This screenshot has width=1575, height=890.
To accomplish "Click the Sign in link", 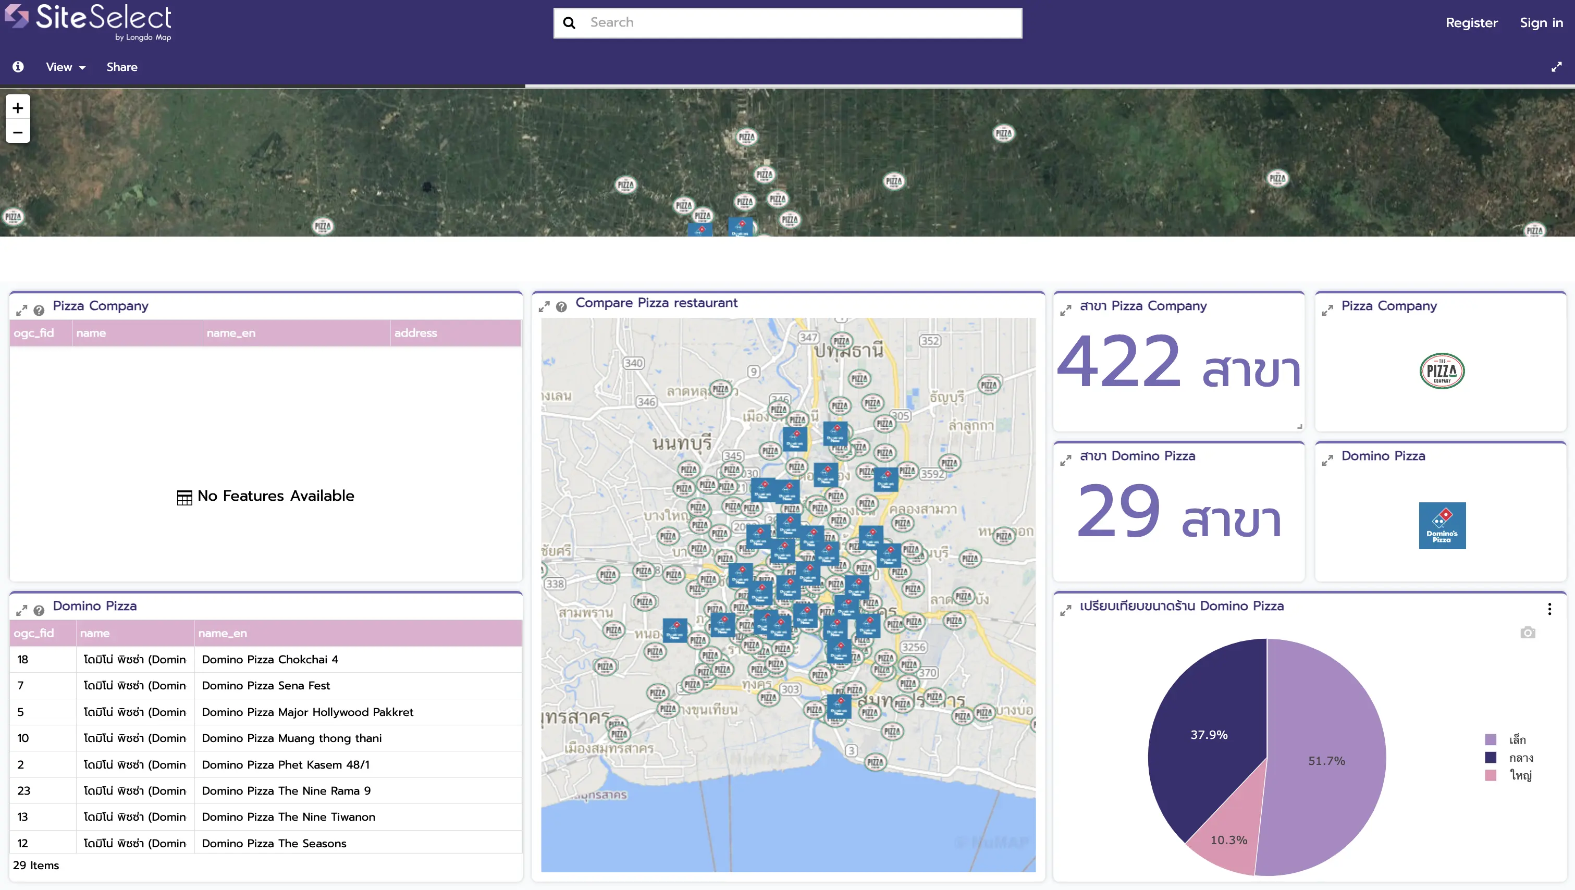I will (x=1541, y=22).
